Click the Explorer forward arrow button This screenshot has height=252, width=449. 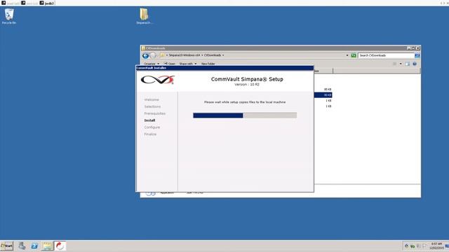[153, 55]
